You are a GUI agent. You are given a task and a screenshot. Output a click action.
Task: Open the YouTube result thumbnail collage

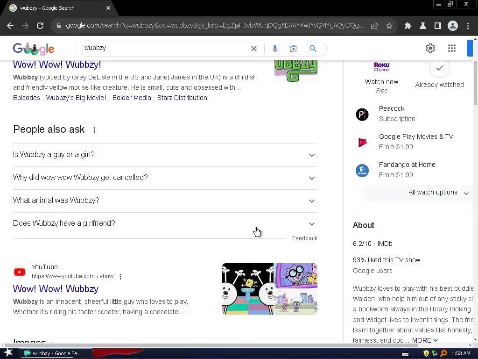click(x=270, y=289)
